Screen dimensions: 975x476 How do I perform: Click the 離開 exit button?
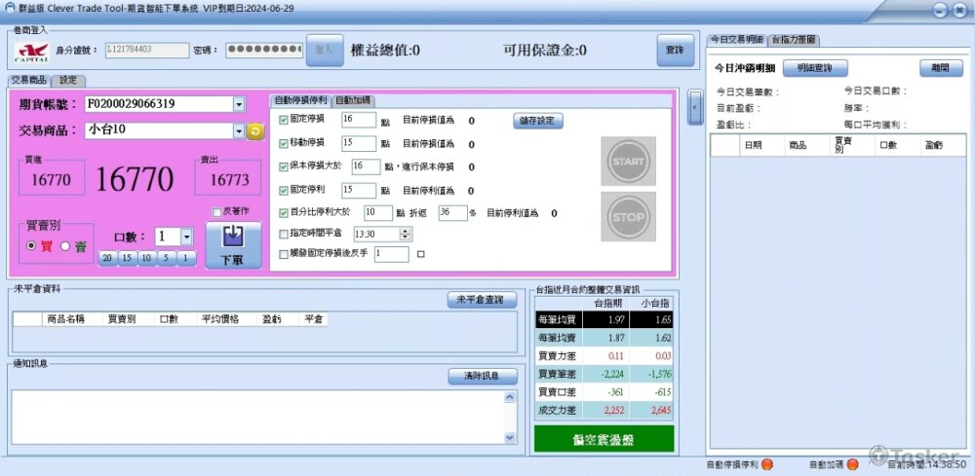pos(942,68)
